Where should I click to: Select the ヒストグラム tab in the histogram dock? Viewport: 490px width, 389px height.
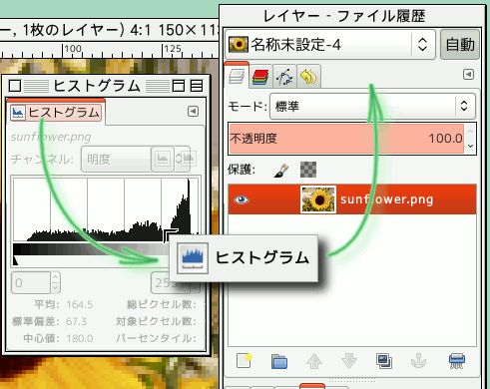pos(56,113)
